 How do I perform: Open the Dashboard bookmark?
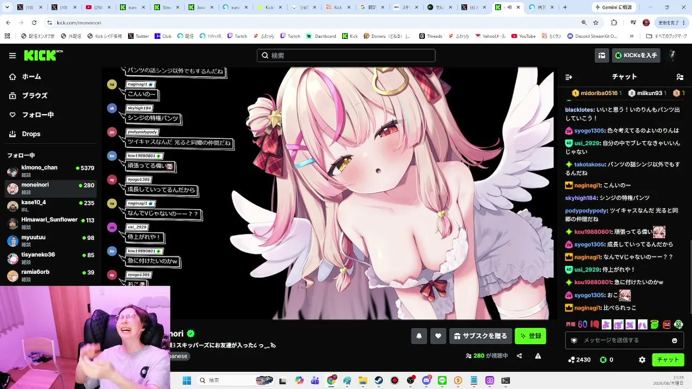click(321, 36)
